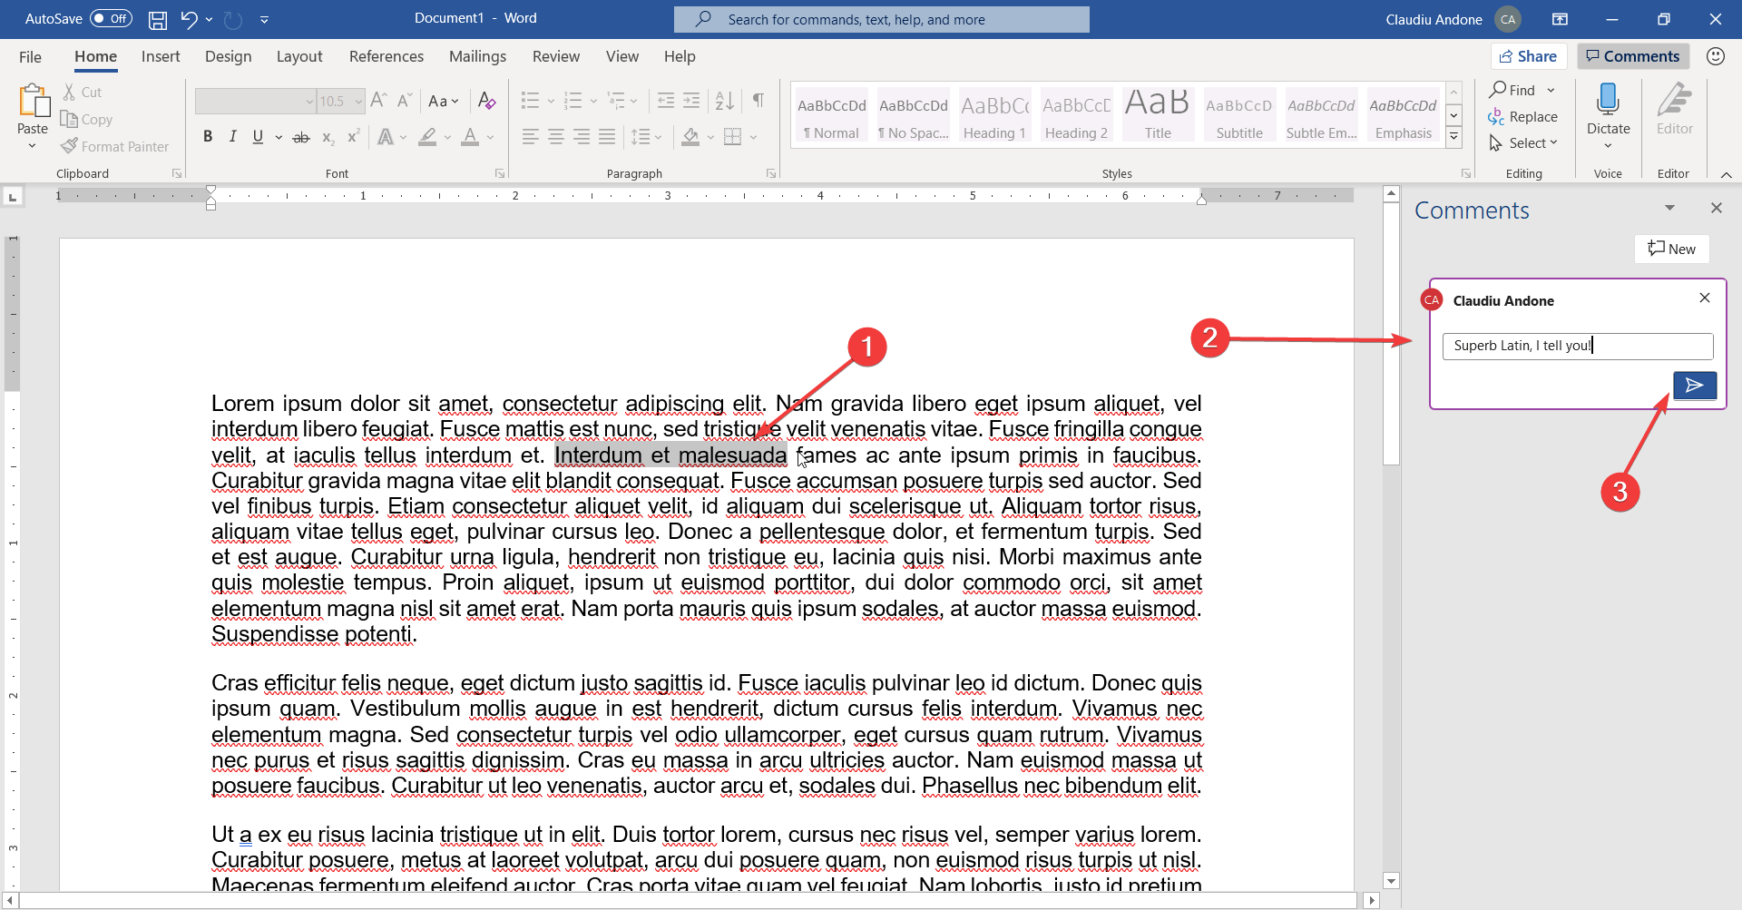This screenshot has height=910, width=1742.
Task: Open the File tab
Action: (30, 57)
